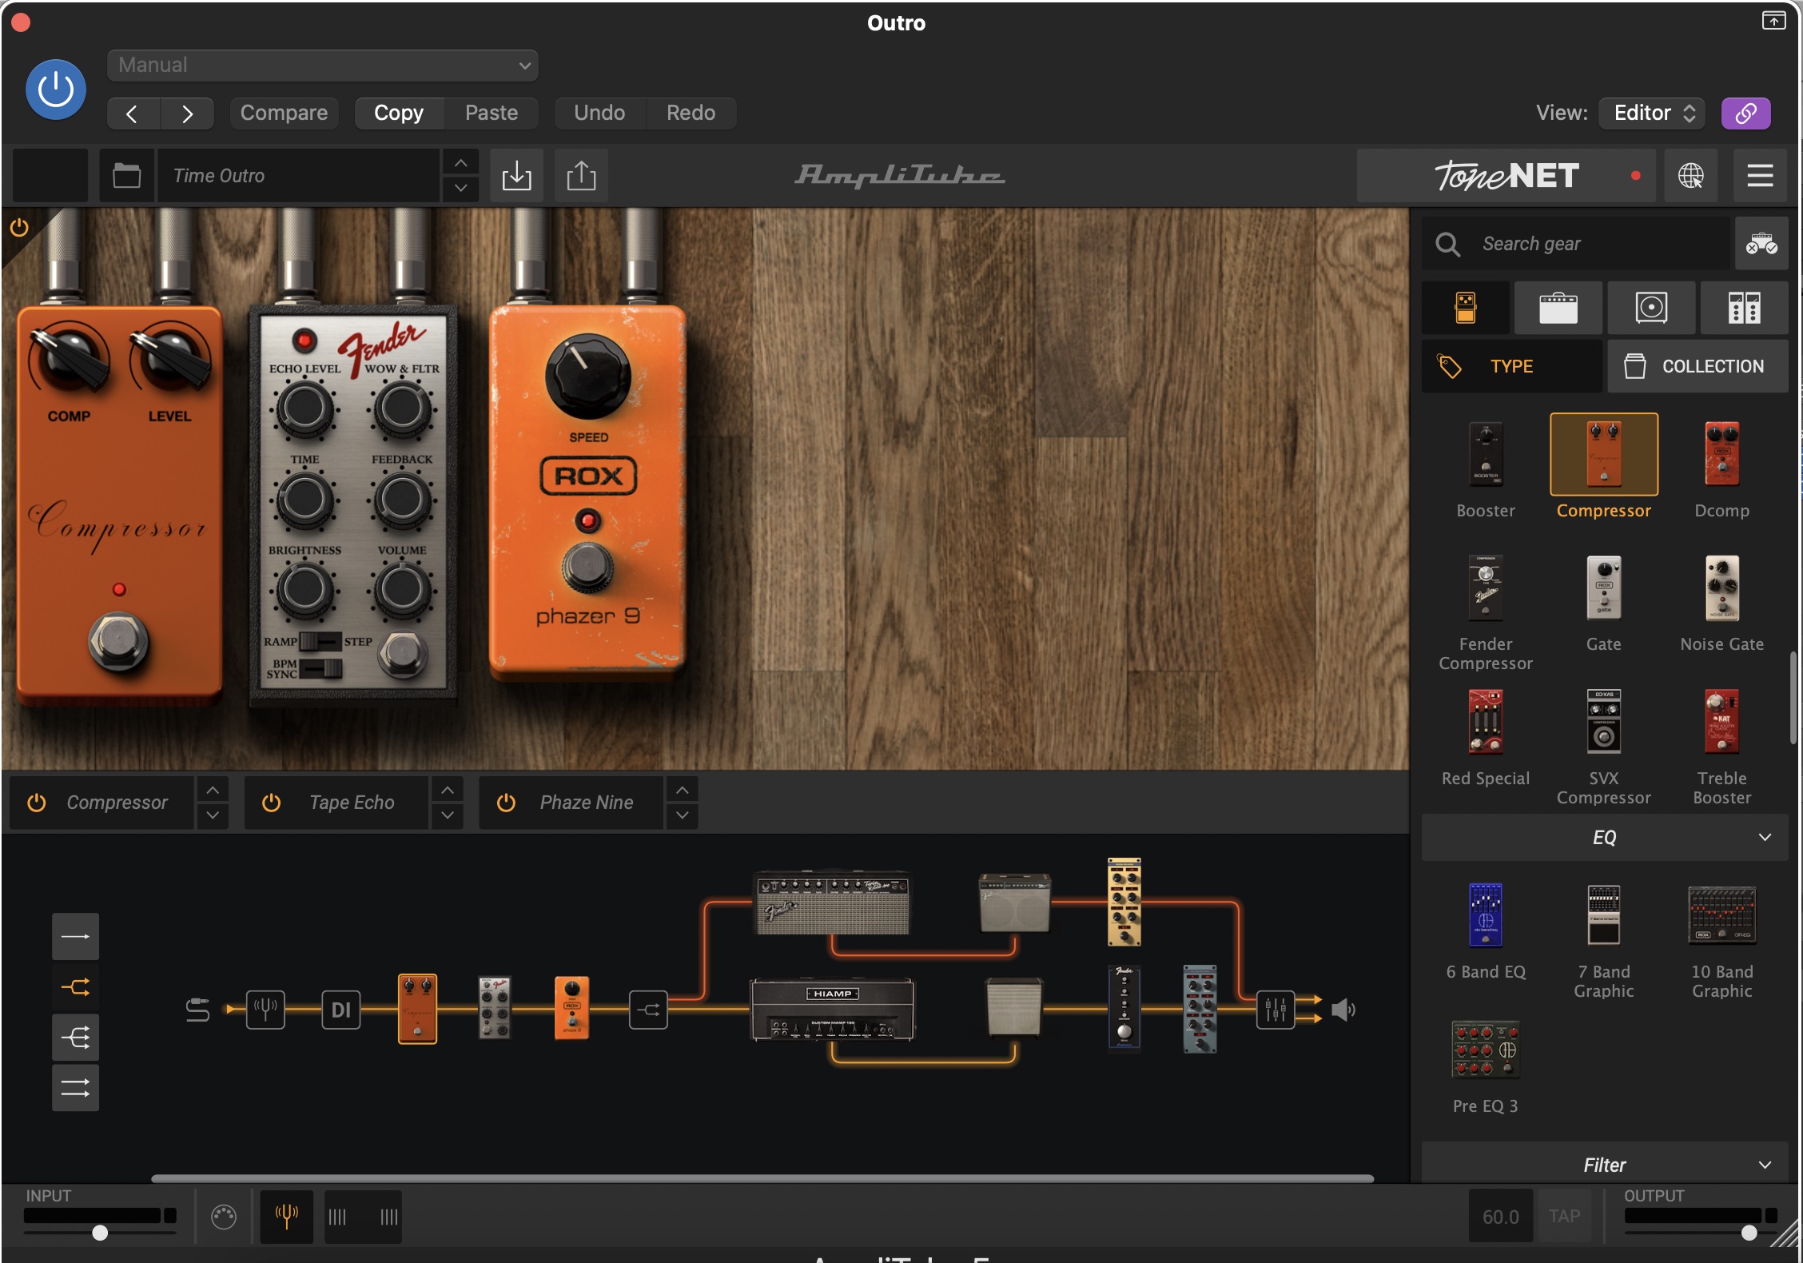Select the Red Special pedal thumbnail

click(1486, 722)
